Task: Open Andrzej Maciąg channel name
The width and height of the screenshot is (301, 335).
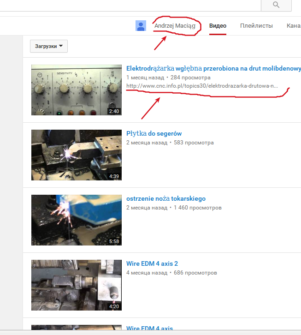Action: (175, 26)
